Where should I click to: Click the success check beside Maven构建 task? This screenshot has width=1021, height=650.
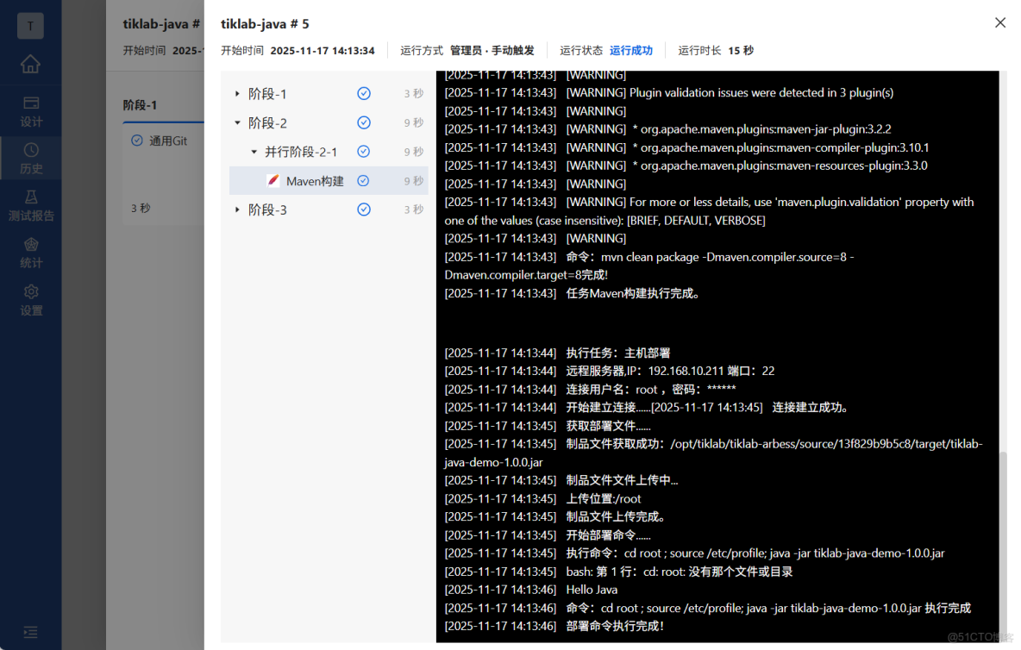363,180
